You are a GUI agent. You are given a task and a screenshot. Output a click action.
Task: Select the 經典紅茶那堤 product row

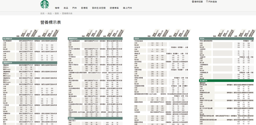(x=161, y=78)
